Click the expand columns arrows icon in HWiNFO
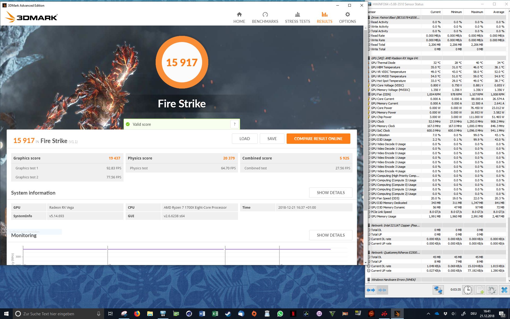The width and height of the screenshot is (510, 319). [x=371, y=290]
